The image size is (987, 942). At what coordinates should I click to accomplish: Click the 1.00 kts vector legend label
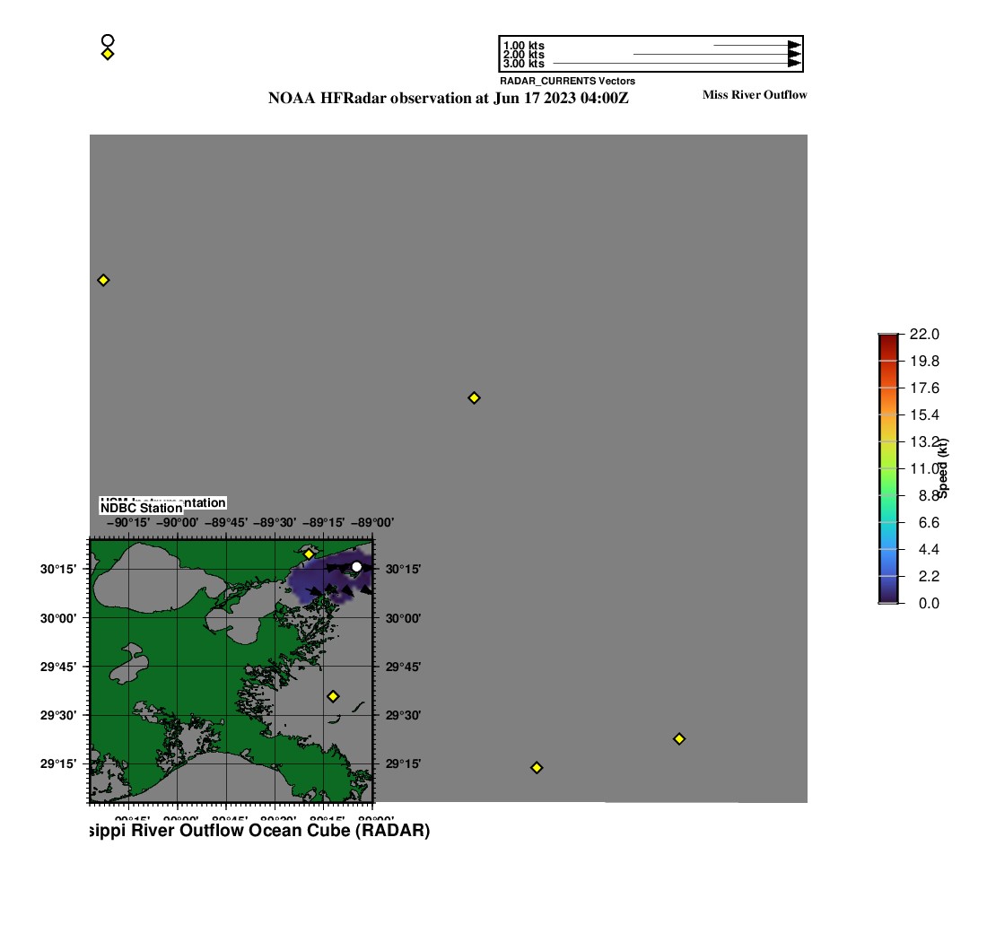[x=523, y=46]
